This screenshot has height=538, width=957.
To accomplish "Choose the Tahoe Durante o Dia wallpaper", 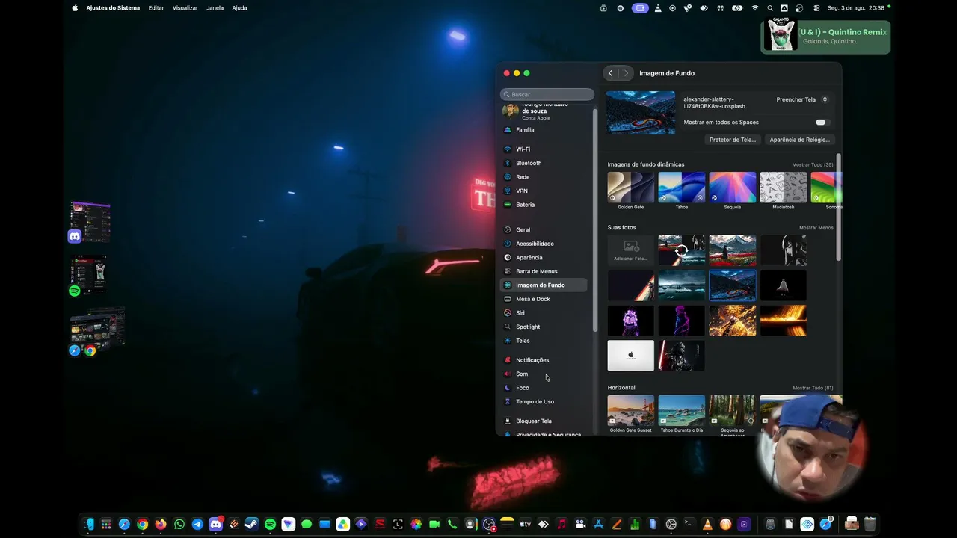I will (681, 410).
